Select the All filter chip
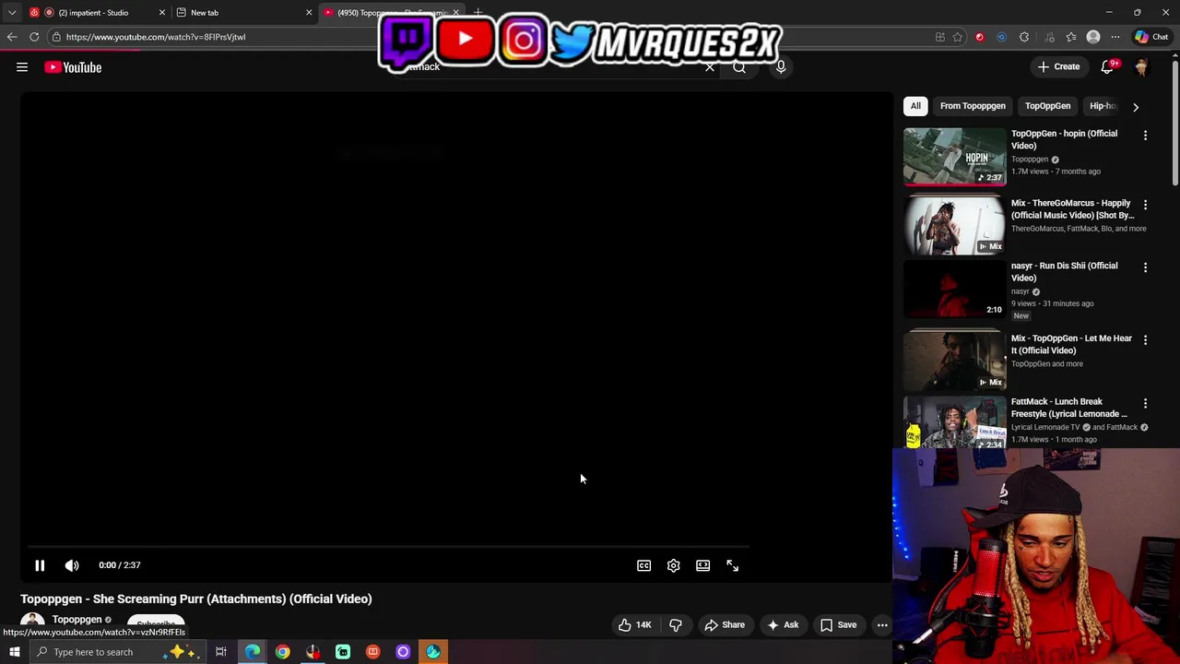The image size is (1180, 664). tap(915, 106)
